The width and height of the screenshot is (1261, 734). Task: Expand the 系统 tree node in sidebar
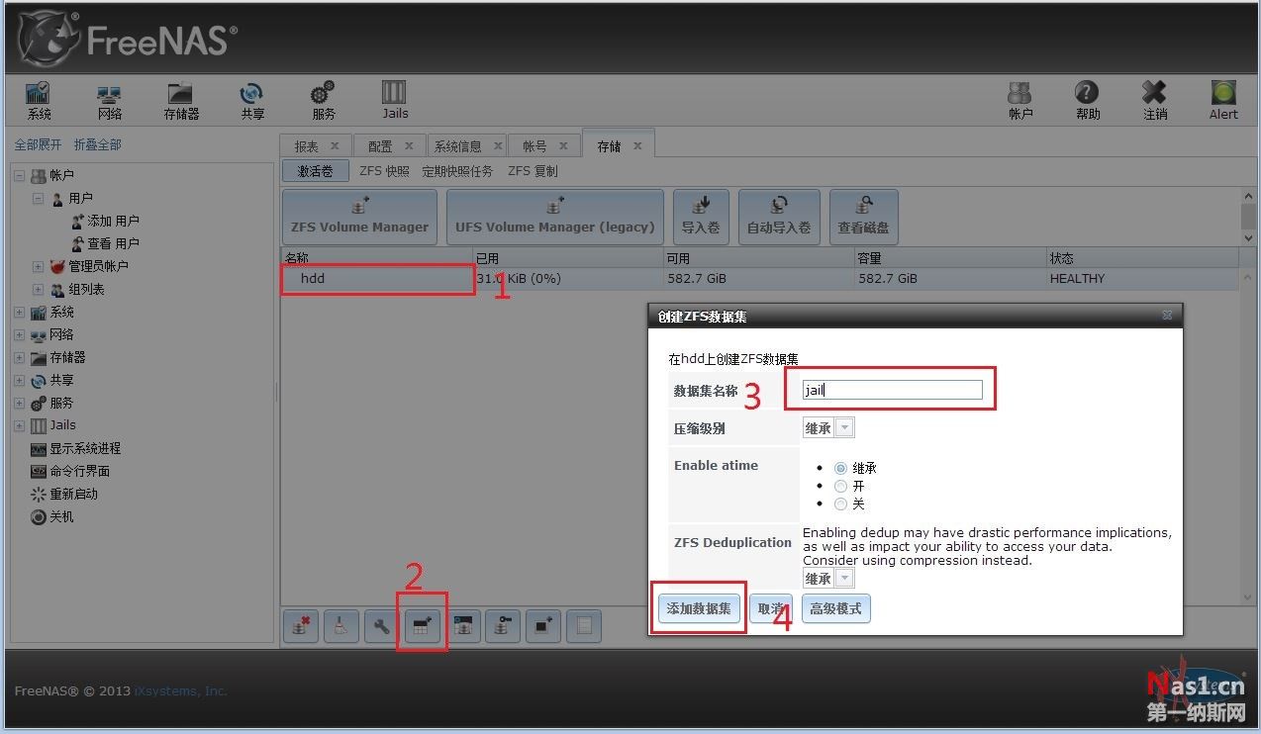19,312
